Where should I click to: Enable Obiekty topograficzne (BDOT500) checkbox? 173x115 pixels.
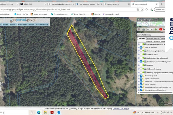pyautogui.click(x=141, y=72)
